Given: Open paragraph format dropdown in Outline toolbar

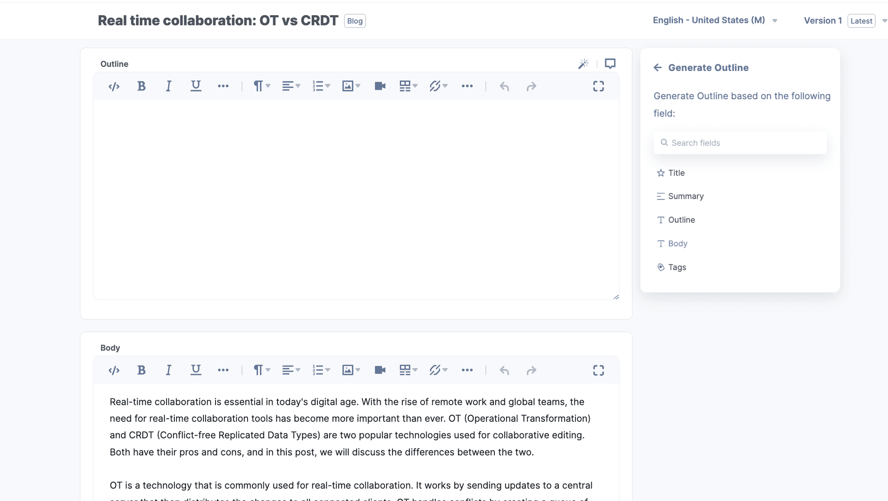Looking at the screenshot, I should point(261,86).
